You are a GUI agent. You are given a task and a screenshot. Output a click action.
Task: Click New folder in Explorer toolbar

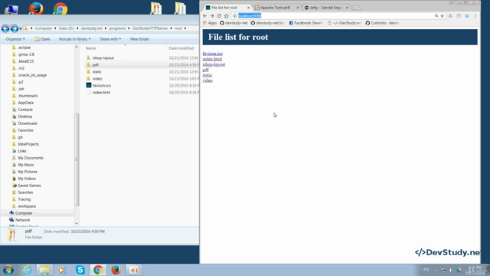(x=139, y=39)
